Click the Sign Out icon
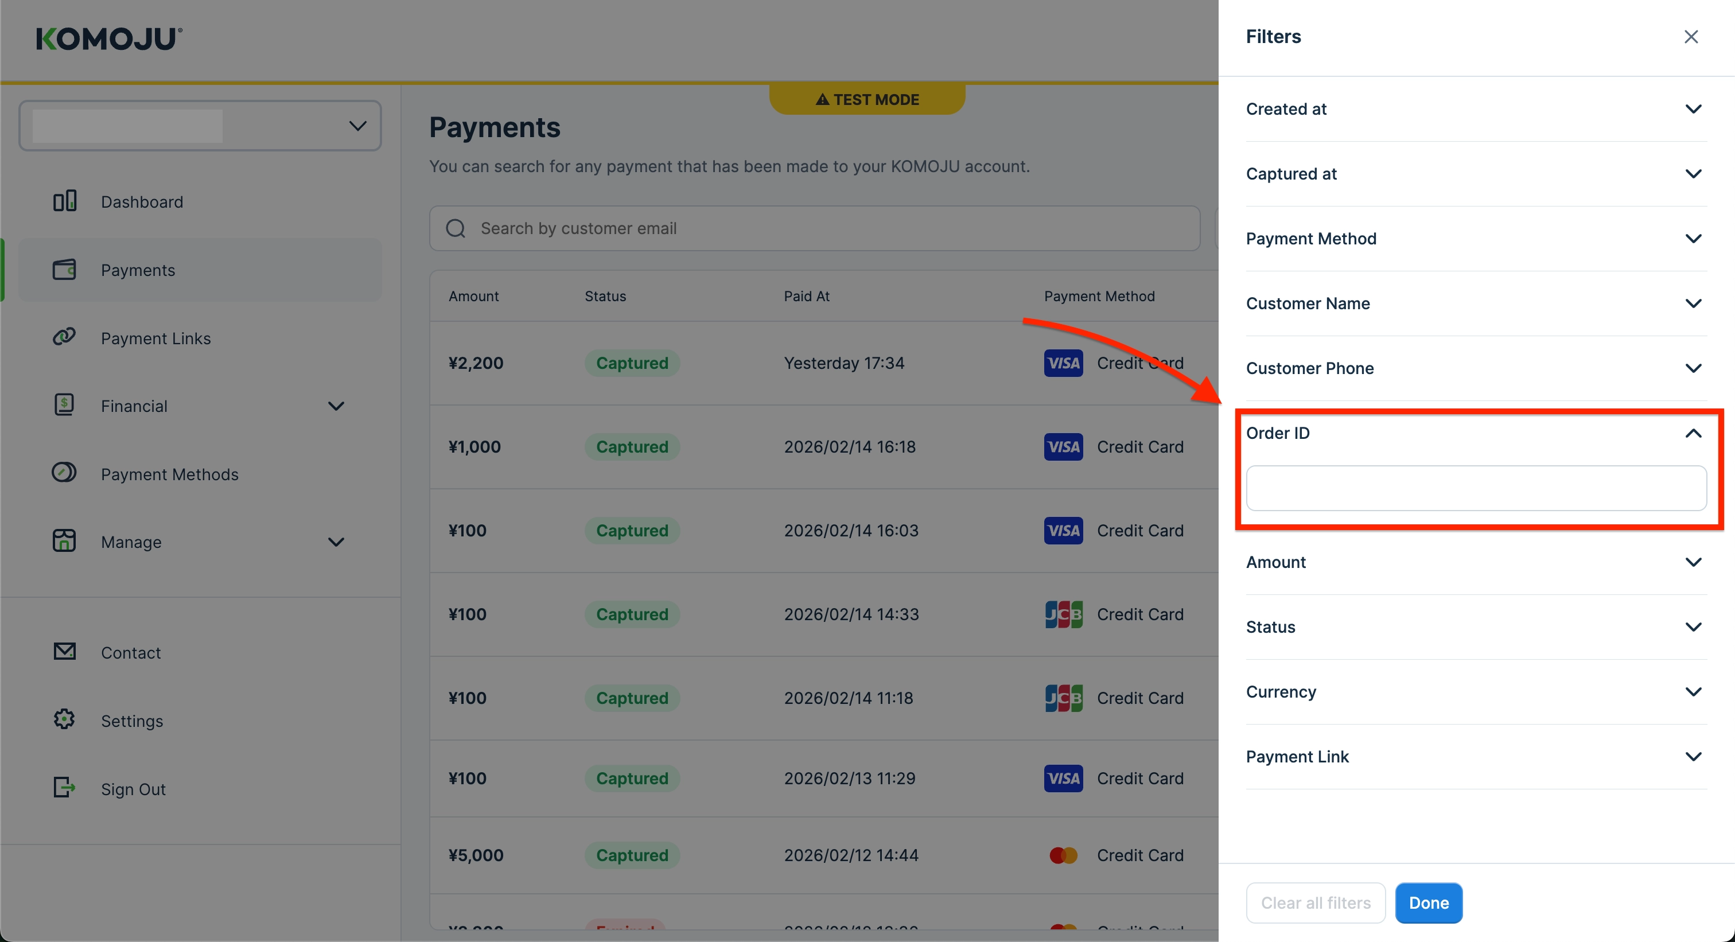The width and height of the screenshot is (1735, 942). pos(65,787)
